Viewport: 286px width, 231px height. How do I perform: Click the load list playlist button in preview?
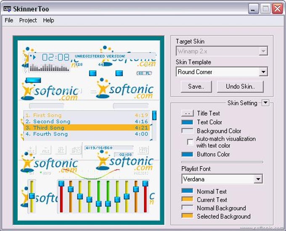143,150
